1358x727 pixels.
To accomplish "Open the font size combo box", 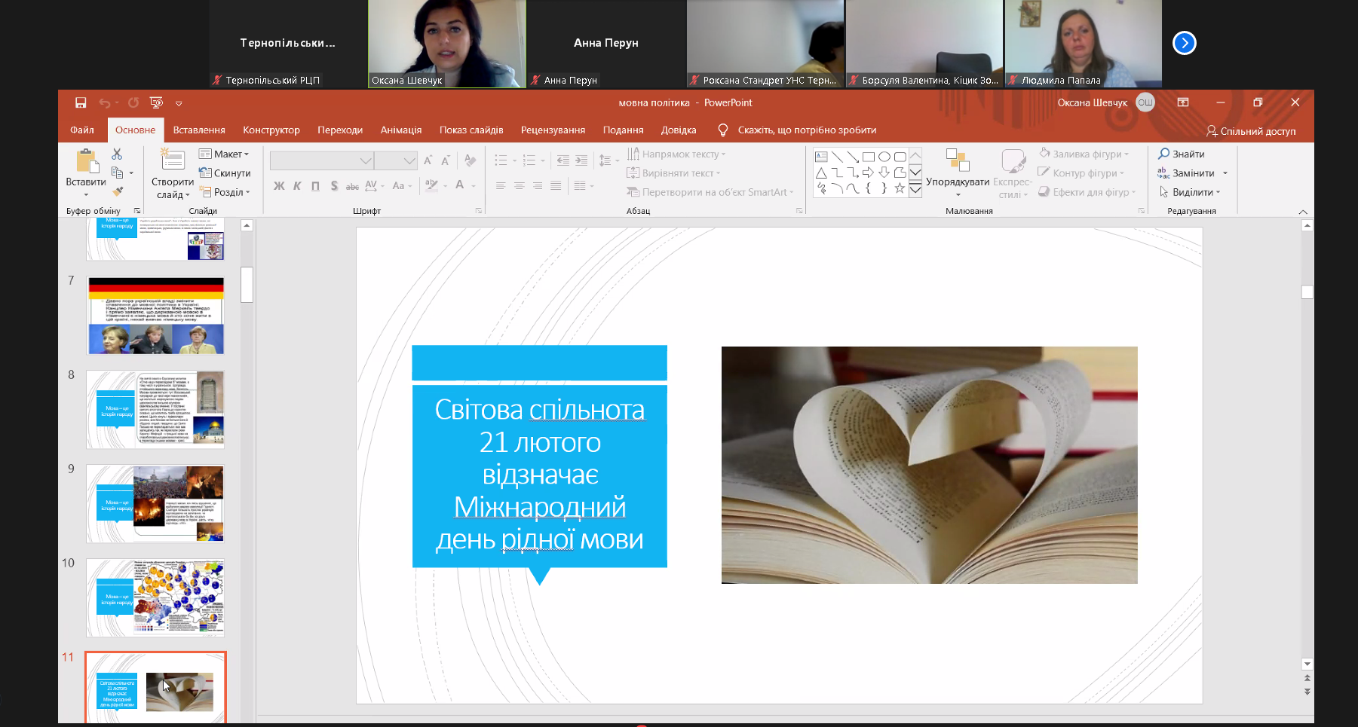I will tap(396, 160).
